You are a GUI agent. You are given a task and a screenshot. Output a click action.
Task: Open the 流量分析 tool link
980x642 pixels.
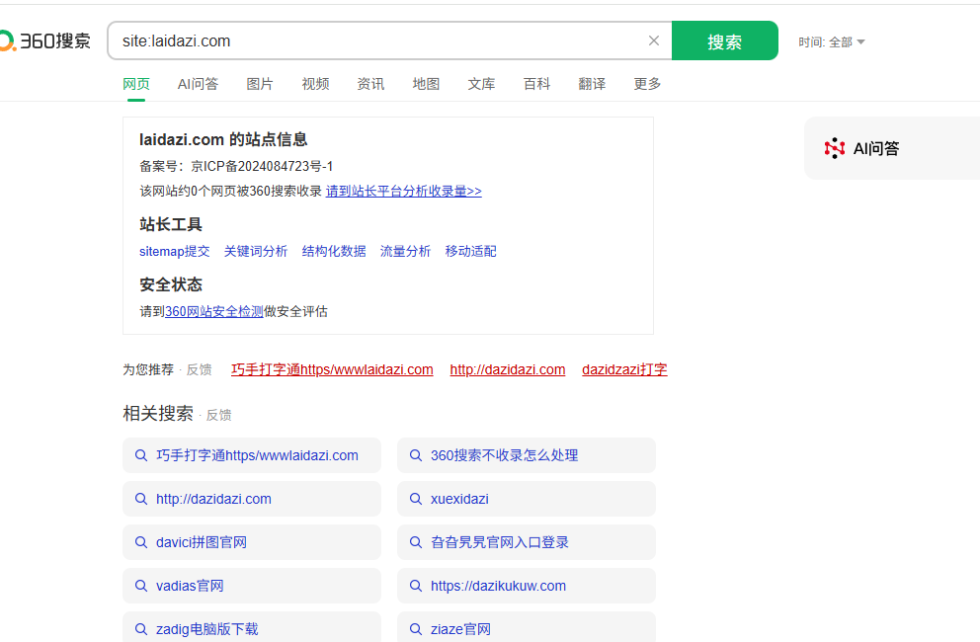[405, 251]
